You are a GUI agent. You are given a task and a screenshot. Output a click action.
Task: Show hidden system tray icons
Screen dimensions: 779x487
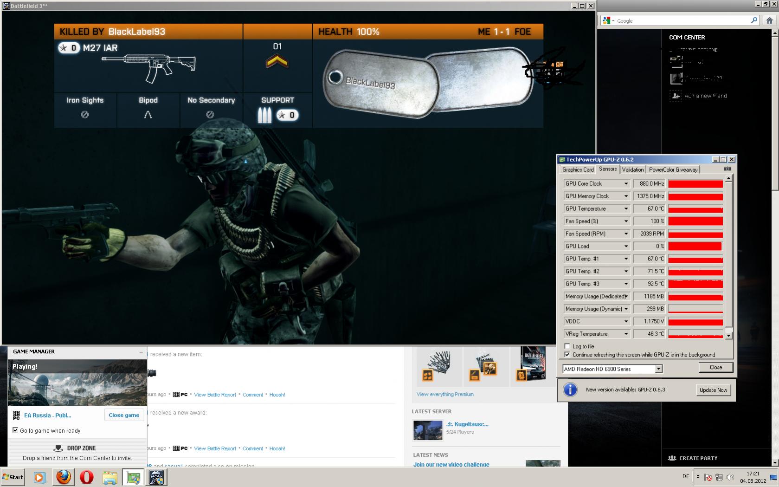click(698, 477)
